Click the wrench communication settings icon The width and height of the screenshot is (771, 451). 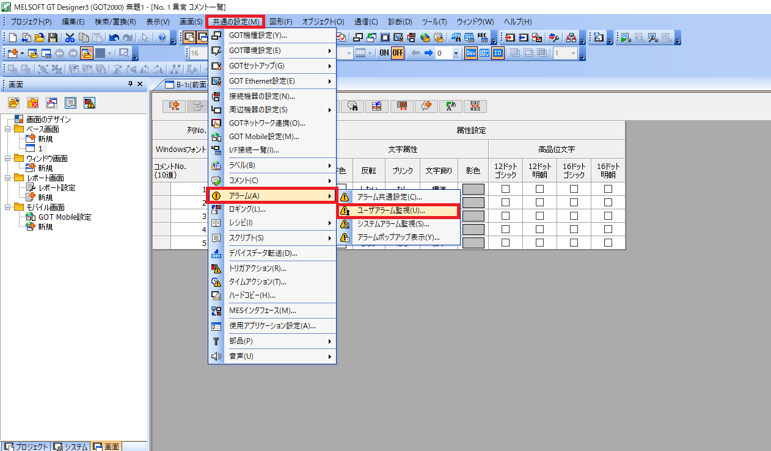point(555,37)
